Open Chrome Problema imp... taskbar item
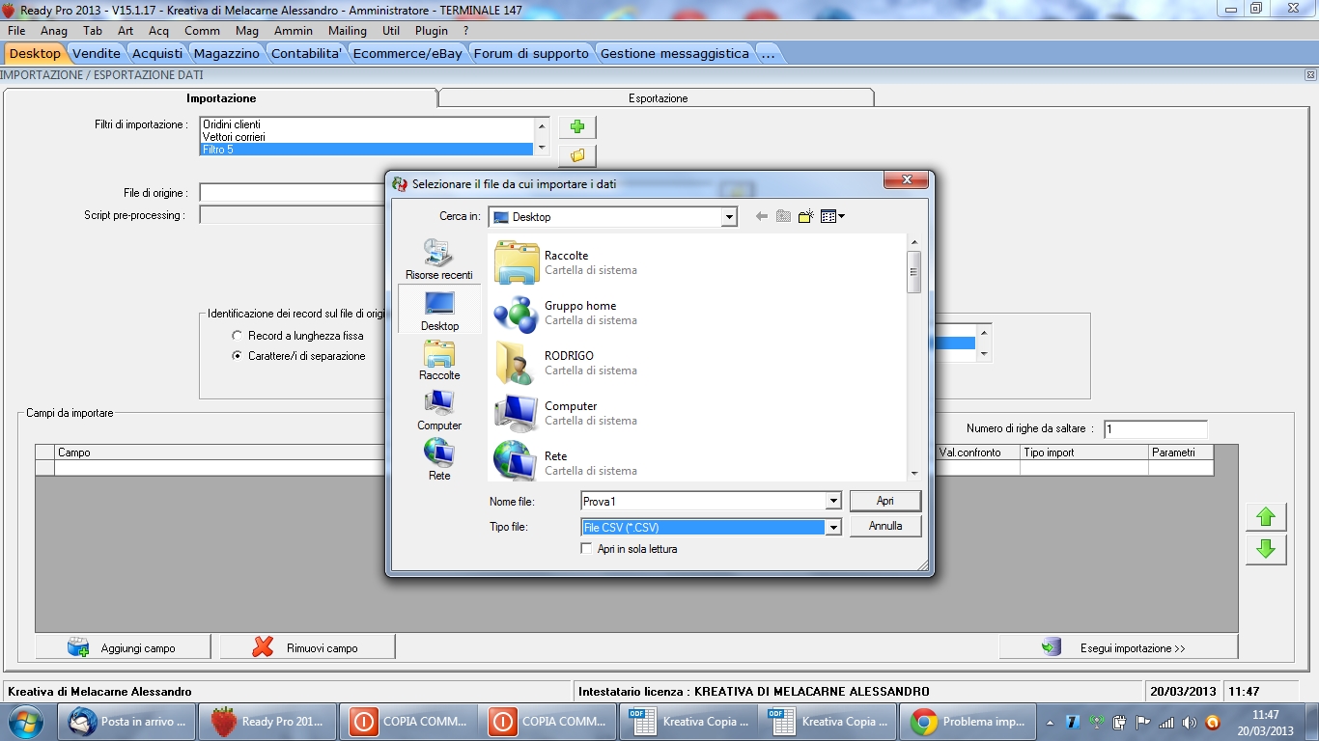This screenshot has height=741, width=1319. point(968,721)
